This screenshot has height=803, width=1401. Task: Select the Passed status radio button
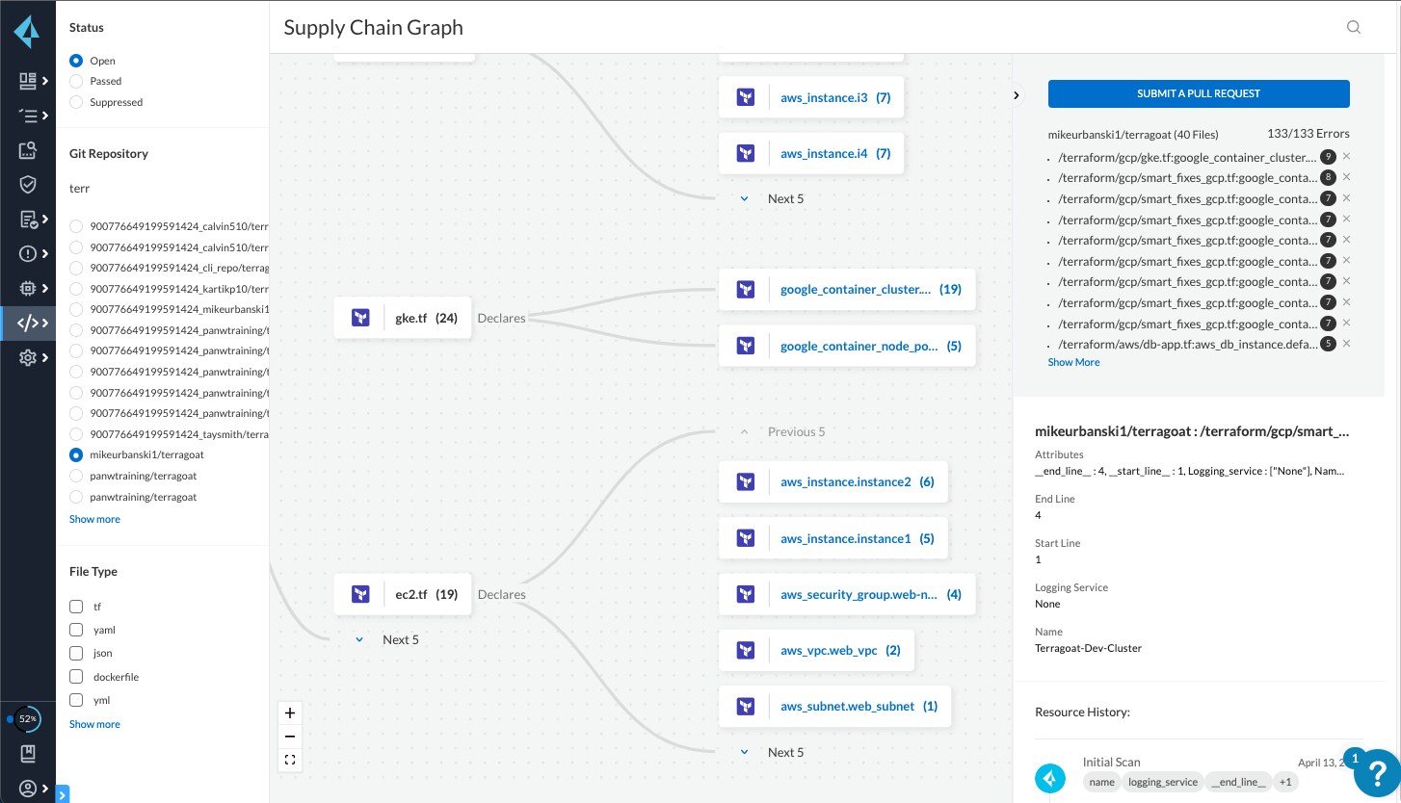click(x=76, y=82)
